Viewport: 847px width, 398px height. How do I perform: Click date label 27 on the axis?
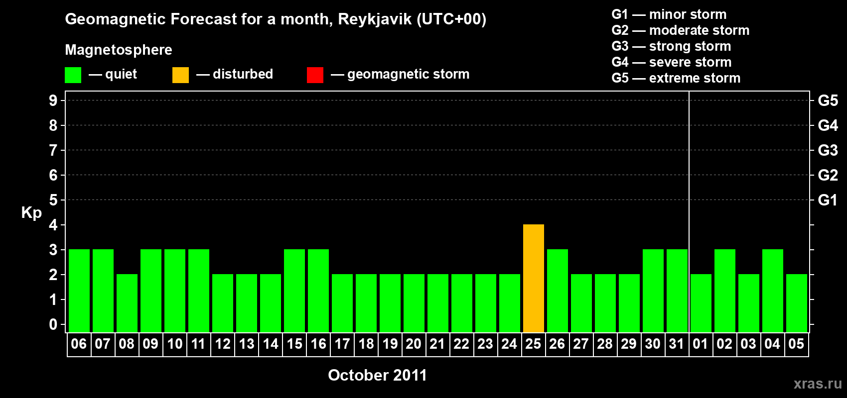pyautogui.click(x=581, y=344)
